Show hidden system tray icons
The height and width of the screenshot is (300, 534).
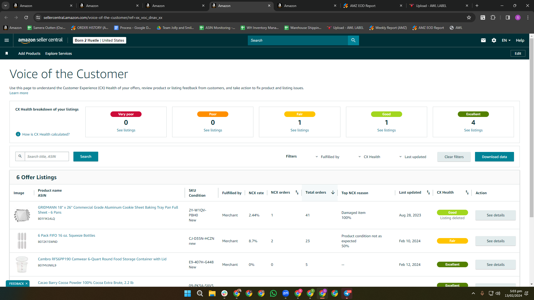point(473,293)
